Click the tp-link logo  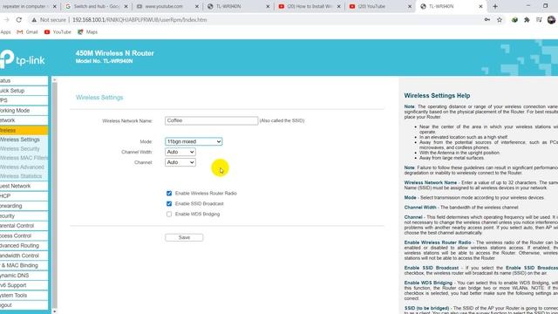[x=23, y=59]
